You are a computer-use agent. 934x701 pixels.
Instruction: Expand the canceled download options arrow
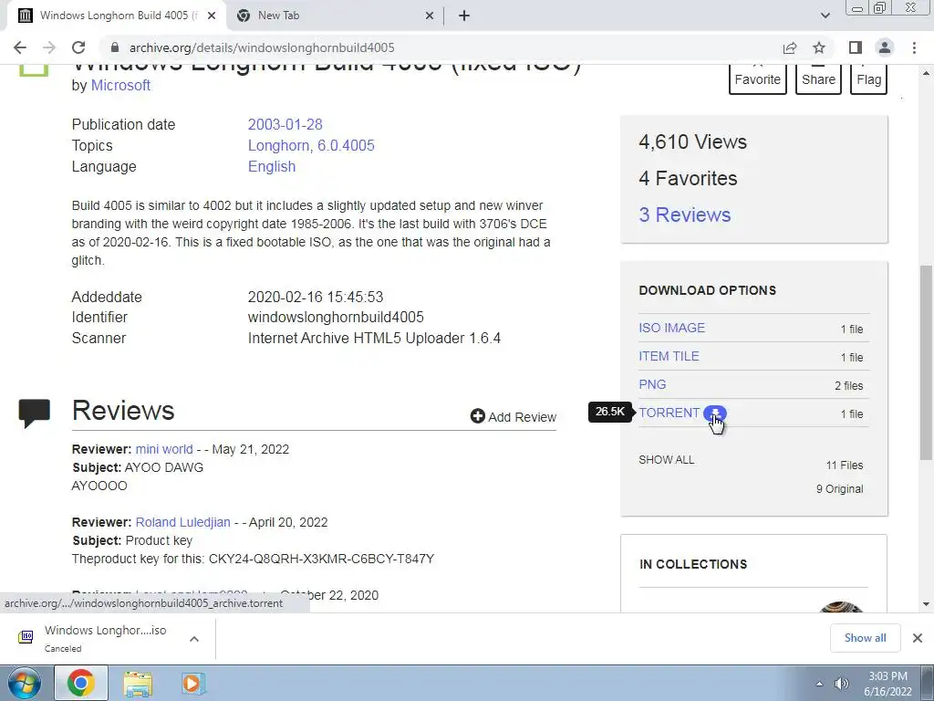pos(193,638)
